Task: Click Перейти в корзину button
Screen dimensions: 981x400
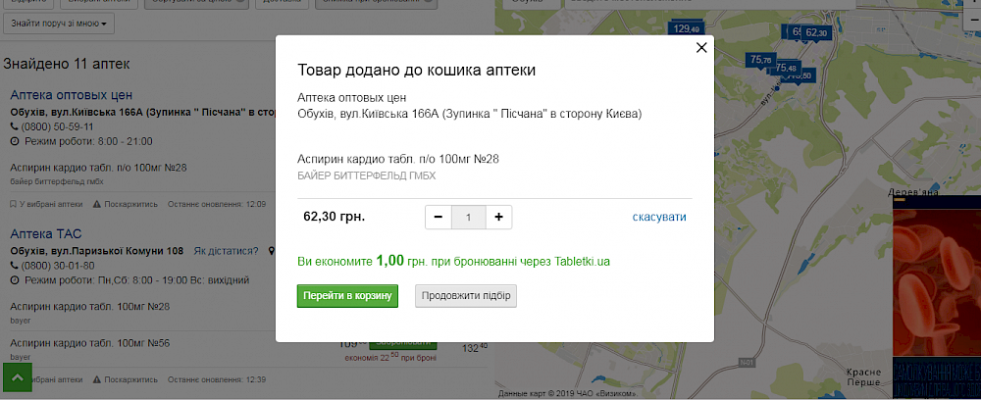Action: pos(347,296)
